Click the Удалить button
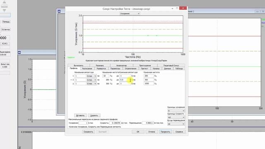 point(94,115)
